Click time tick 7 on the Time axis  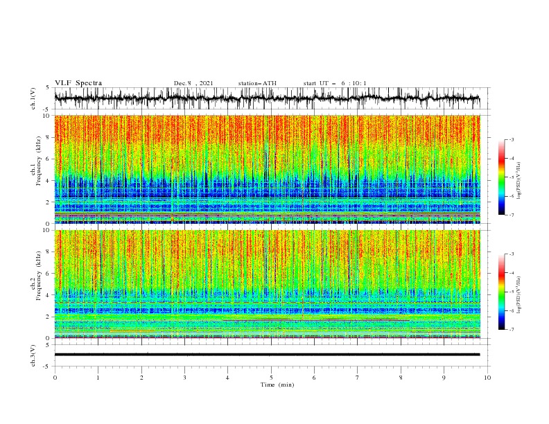pyautogui.click(x=358, y=378)
